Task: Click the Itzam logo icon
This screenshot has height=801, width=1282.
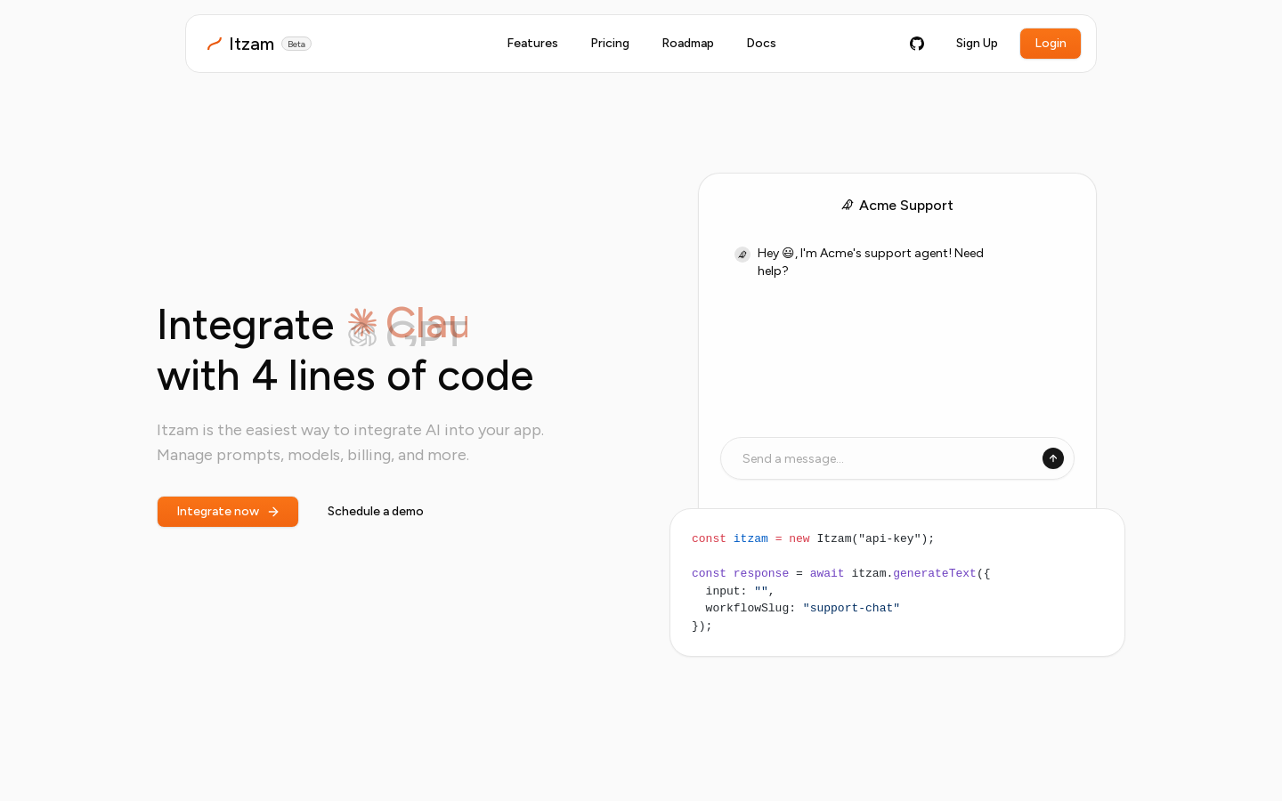Action: click(x=215, y=44)
